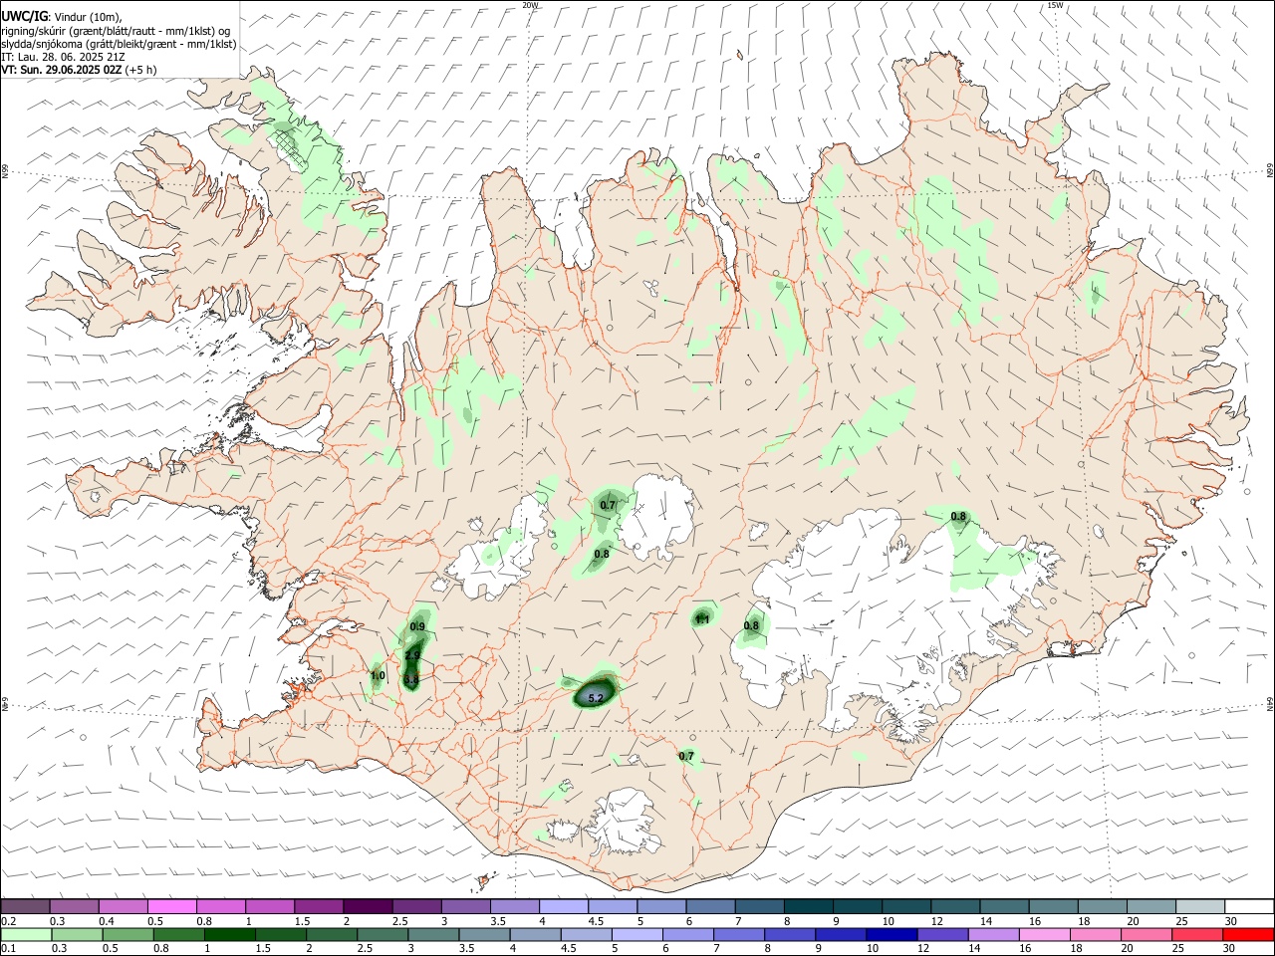Pick the lavender snow-scale swatch between 4 and 4.5
The height and width of the screenshot is (956, 1275).
pos(564,907)
